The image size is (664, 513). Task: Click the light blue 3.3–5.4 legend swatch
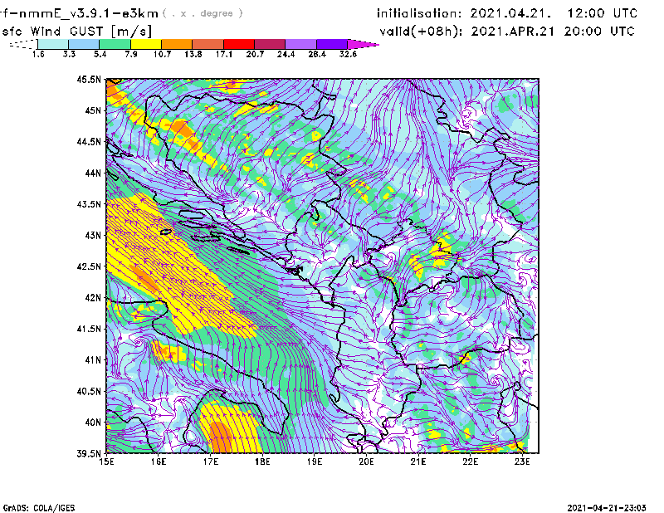[x=84, y=44]
